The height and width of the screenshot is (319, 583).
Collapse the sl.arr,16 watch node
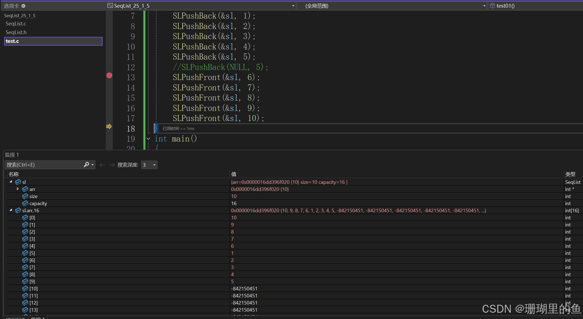coord(11,210)
